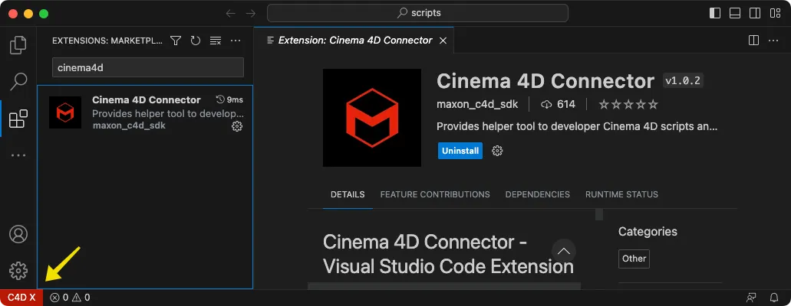Open Extensions panel more actions menu
791x306 pixels.
click(236, 41)
